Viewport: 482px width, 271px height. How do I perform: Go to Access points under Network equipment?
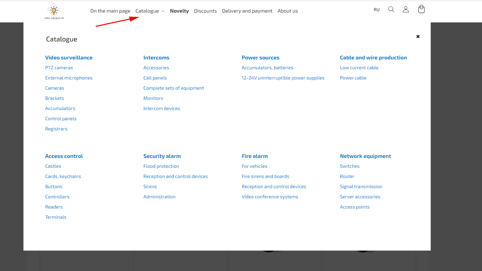click(355, 207)
